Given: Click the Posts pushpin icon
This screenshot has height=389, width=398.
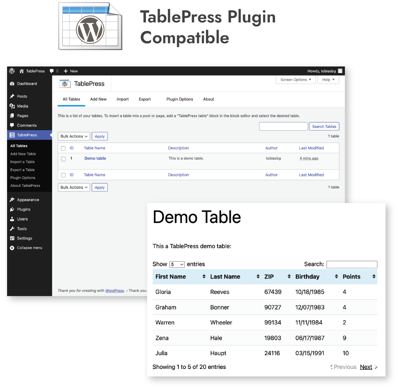Looking at the screenshot, I should click(x=12, y=96).
